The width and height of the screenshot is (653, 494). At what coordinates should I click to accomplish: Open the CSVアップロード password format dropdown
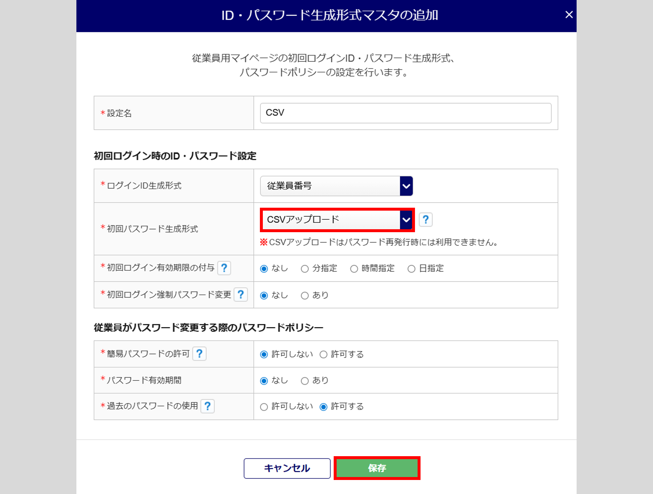click(x=336, y=219)
